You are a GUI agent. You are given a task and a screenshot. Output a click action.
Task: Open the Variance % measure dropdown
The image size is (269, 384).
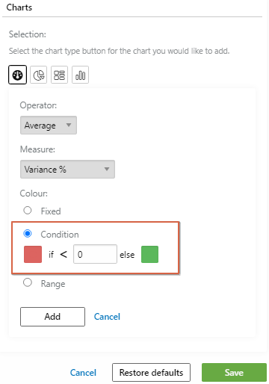tap(67, 170)
